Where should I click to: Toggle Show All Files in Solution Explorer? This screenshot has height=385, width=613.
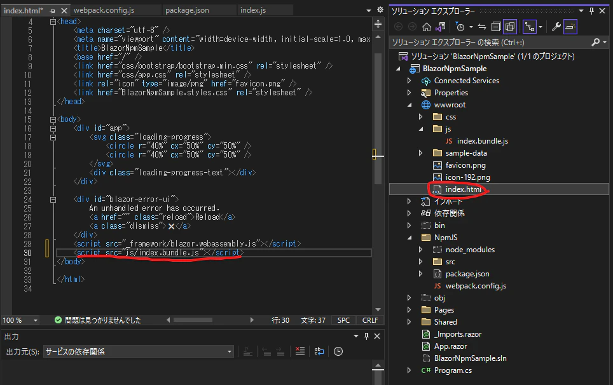point(510,27)
